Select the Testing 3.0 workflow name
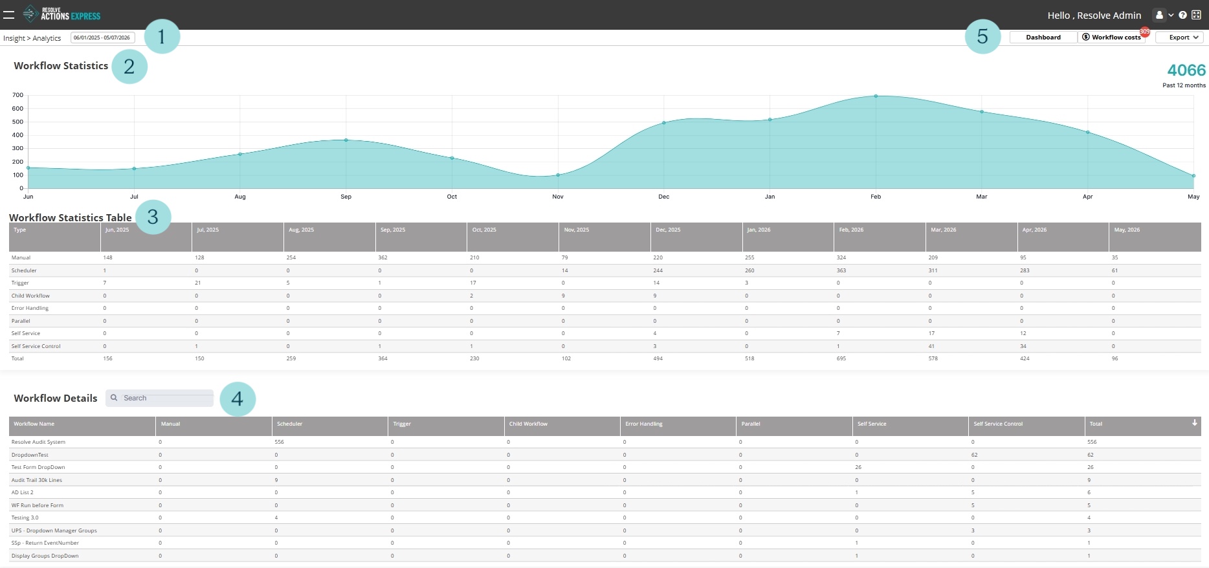This screenshot has width=1209, height=568. (25, 518)
